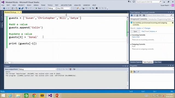Image resolution: width=175 pixels, height=98 pixels.
Task: Click Team Explorer Back navigation icon
Action: (x=132, y=15)
